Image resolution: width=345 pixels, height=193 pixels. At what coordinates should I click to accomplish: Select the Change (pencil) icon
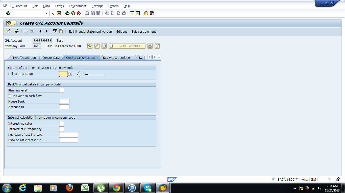pyautogui.click(x=97, y=46)
